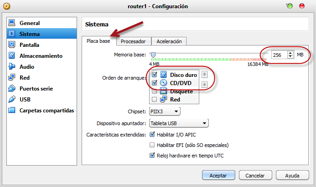Enable Habilitar EFI checkbox

152,145
